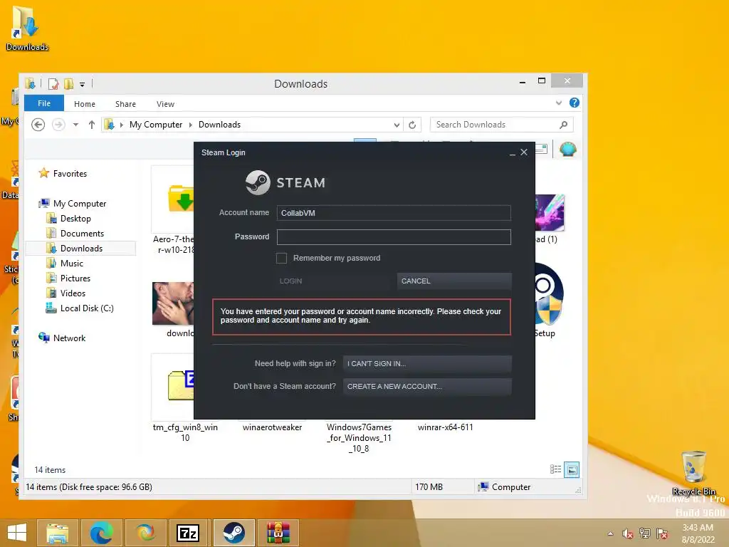Click I CAN'T SIGN IN button
729x547 pixels.
(x=427, y=364)
